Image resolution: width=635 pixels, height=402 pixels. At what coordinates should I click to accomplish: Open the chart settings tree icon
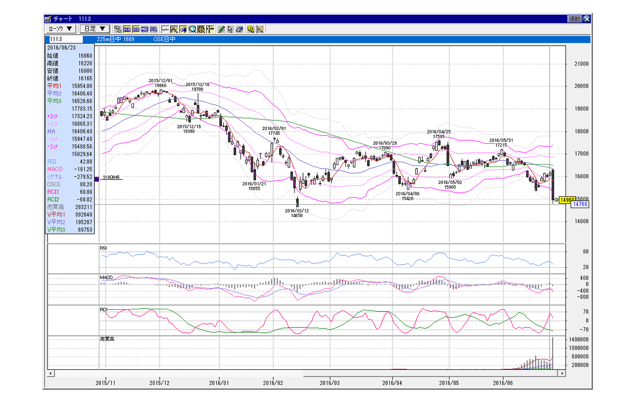pyautogui.click(x=118, y=29)
